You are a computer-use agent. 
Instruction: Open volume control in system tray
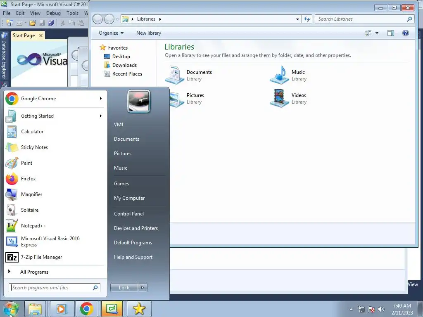(381, 309)
